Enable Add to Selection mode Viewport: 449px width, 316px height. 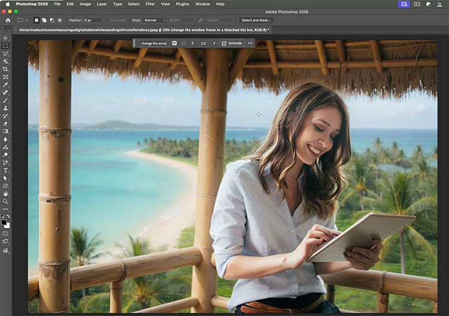click(44, 20)
